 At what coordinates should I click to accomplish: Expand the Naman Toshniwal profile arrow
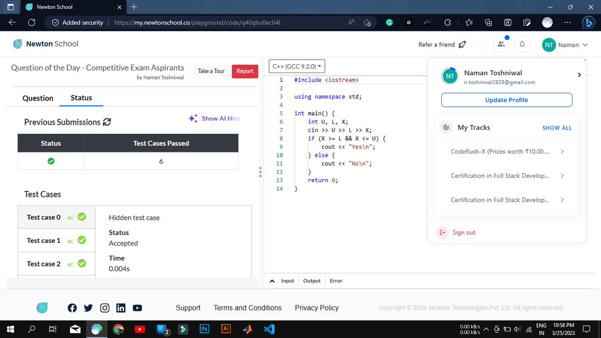[x=579, y=75]
